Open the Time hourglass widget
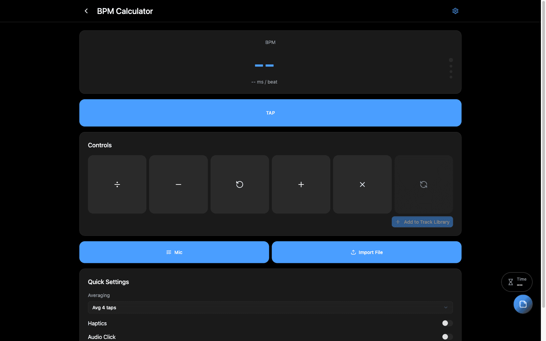 point(517,282)
